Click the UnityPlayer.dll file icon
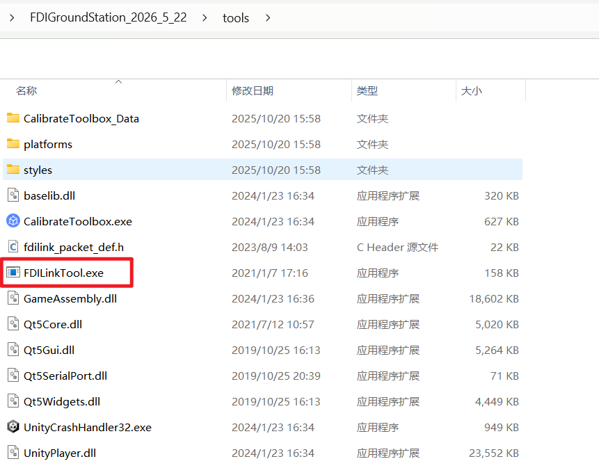This screenshot has height=475, width=599. click(13, 453)
